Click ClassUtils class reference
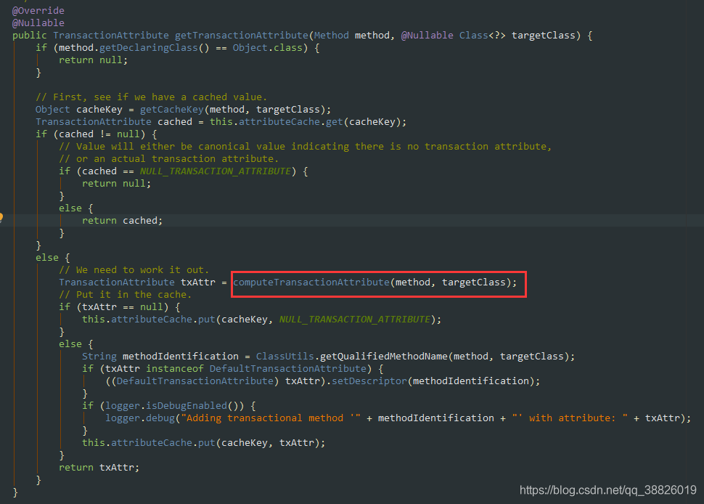 [x=285, y=357]
